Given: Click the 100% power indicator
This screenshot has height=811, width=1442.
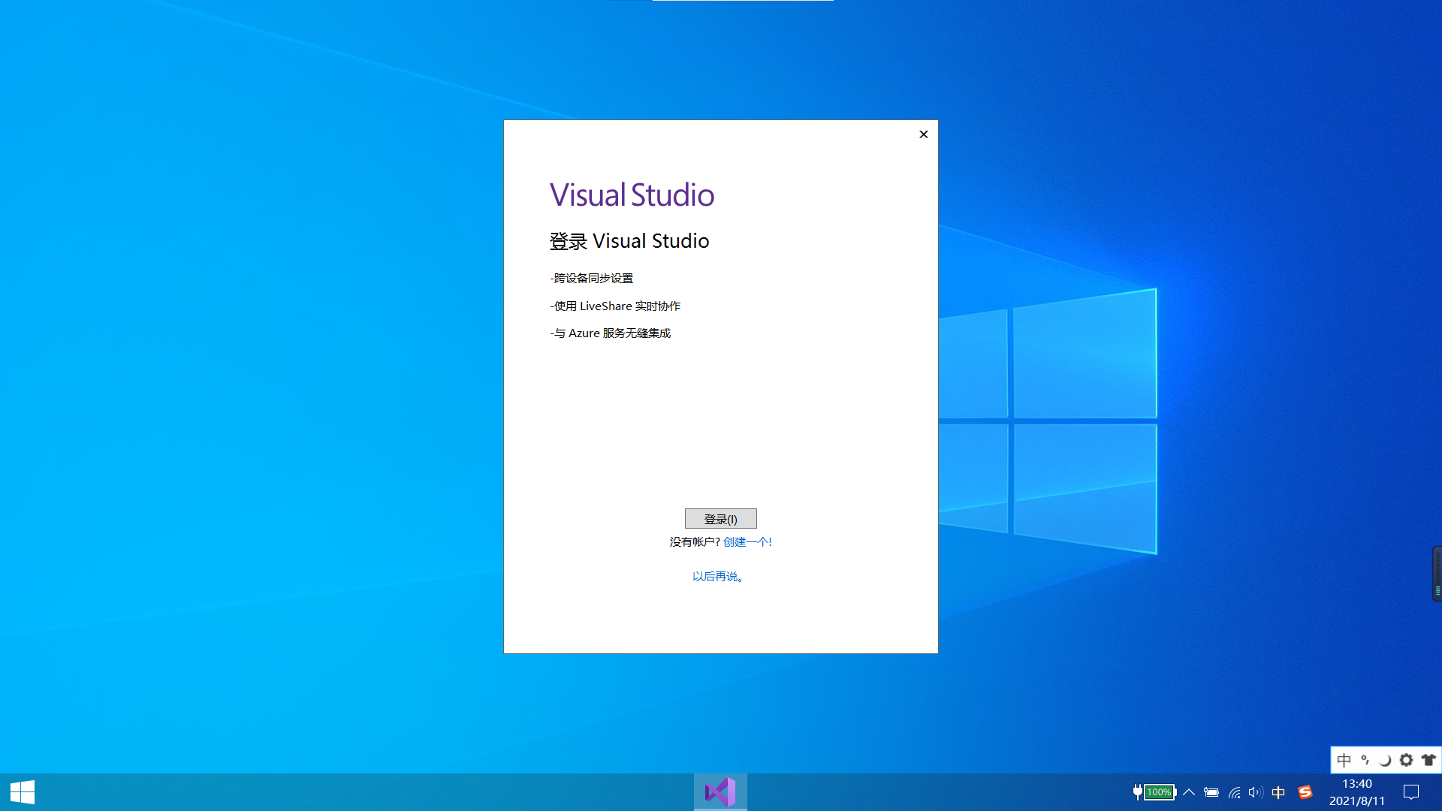Looking at the screenshot, I should pos(1157,792).
